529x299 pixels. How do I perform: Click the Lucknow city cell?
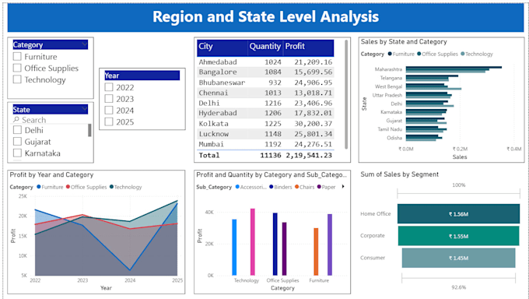pyautogui.click(x=213, y=134)
